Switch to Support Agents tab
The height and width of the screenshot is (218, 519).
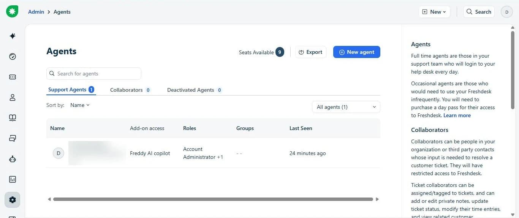[x=71, y=90]
